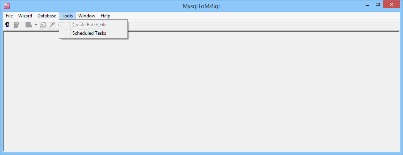Click the wizard person-face toolbar icon
This screenshot has width=403, height=155.
[x=8, y=25]
